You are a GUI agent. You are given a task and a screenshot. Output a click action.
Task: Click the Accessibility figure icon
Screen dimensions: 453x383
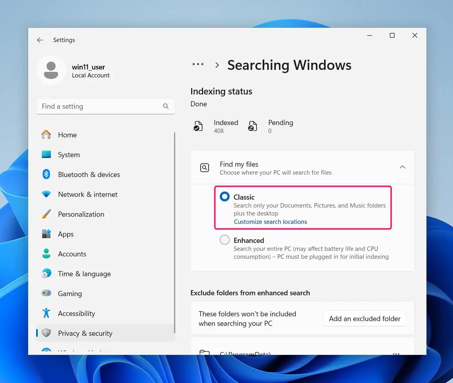coord(46,313)
